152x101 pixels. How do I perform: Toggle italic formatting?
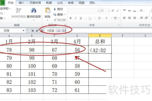click(x=75, y=18)
